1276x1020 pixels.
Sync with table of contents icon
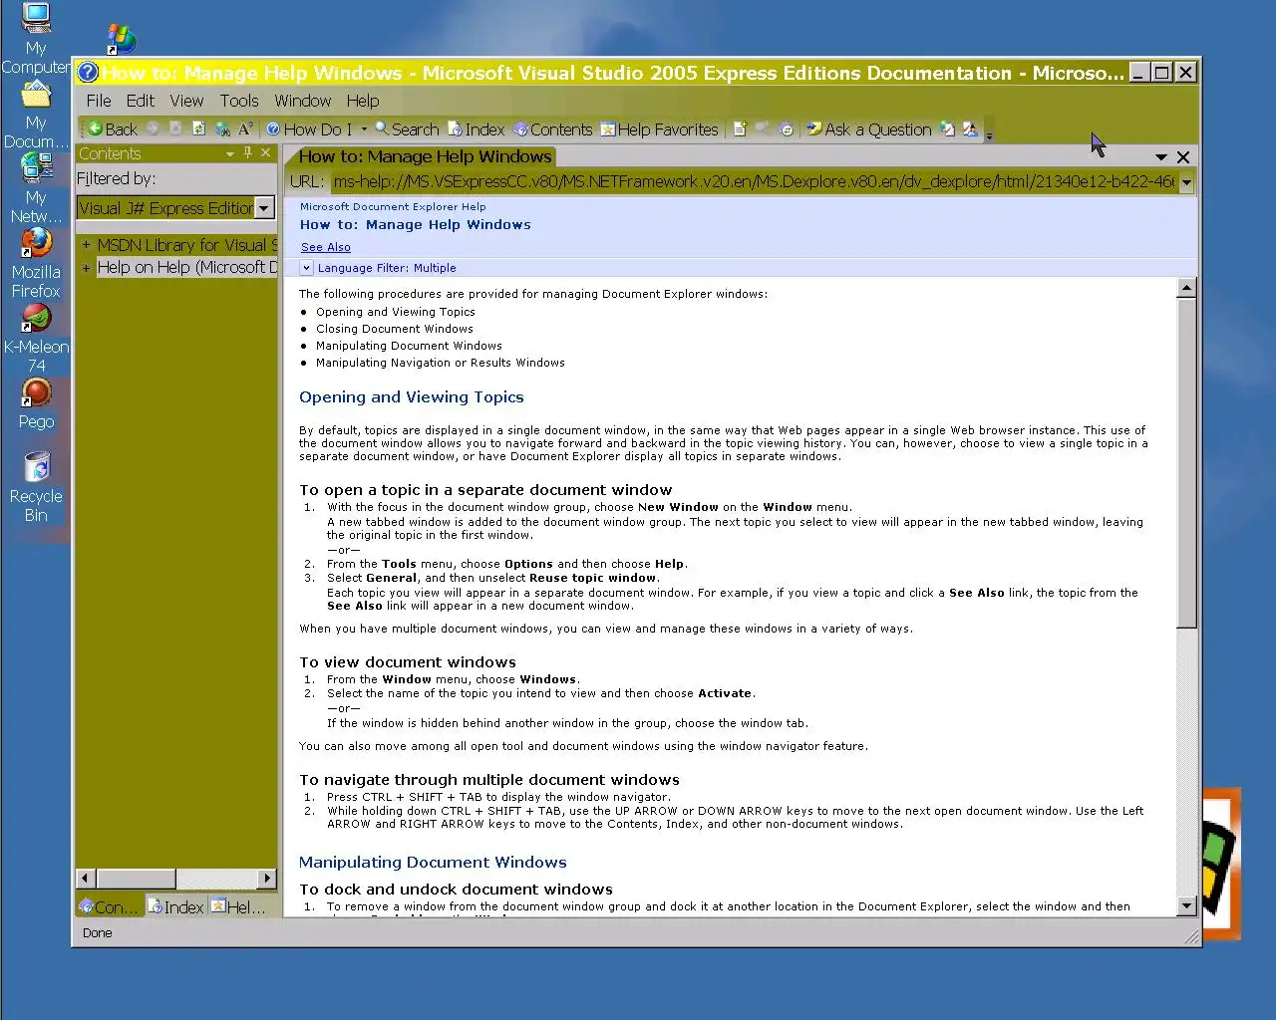787,129
